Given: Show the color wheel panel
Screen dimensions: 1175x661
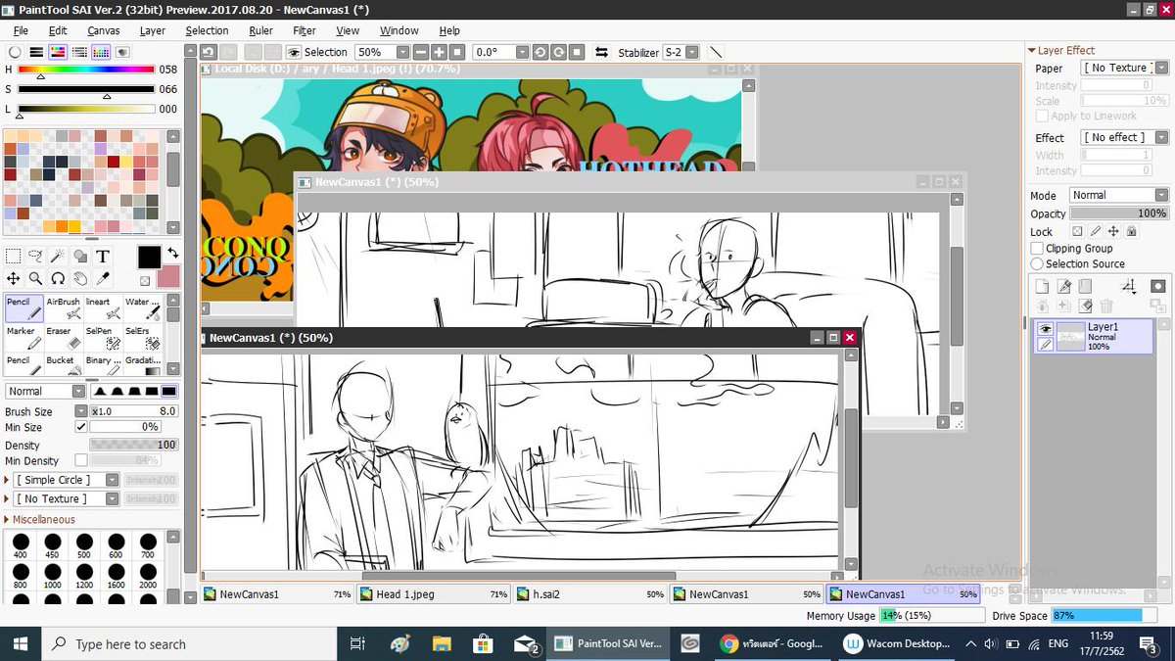Looking at the screenshot, I should pos(14,52).
